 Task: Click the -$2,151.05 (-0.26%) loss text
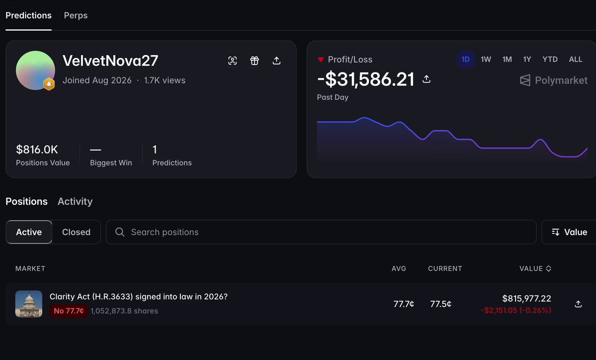(x=516, y=310)
